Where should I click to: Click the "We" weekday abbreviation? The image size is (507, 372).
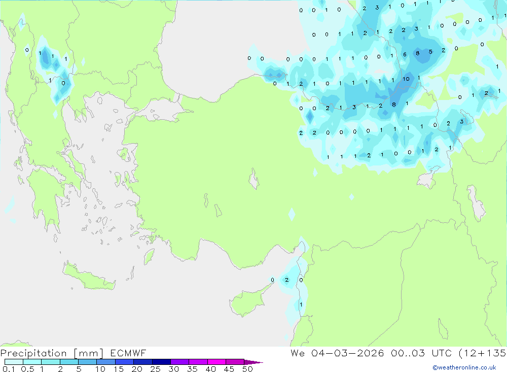tap(298, 353)
